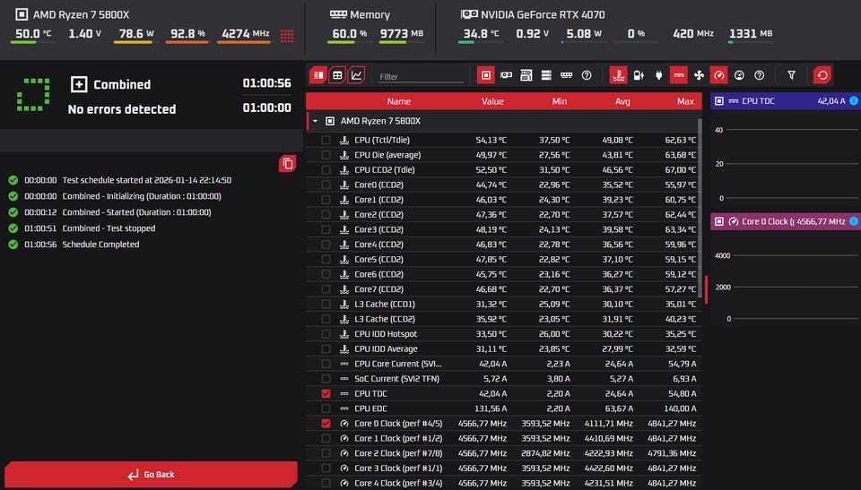Screen dimensions: 861x490
Task: Click the AMD Ryzen 7 5800X summary title
Action: click(82, 15)
